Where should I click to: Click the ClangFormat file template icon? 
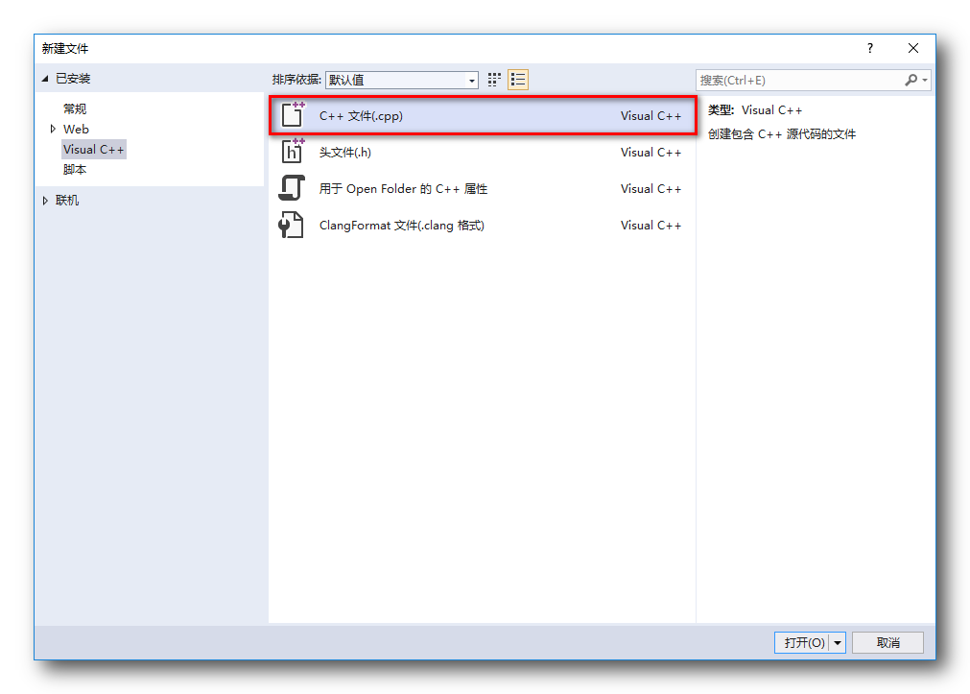pyautogui.click(x=291, y=225)
